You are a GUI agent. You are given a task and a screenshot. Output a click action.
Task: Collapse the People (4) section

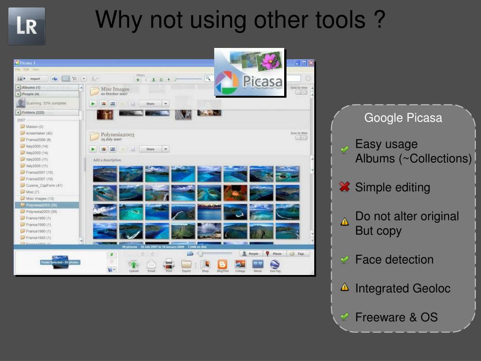(x=18, y=94)
